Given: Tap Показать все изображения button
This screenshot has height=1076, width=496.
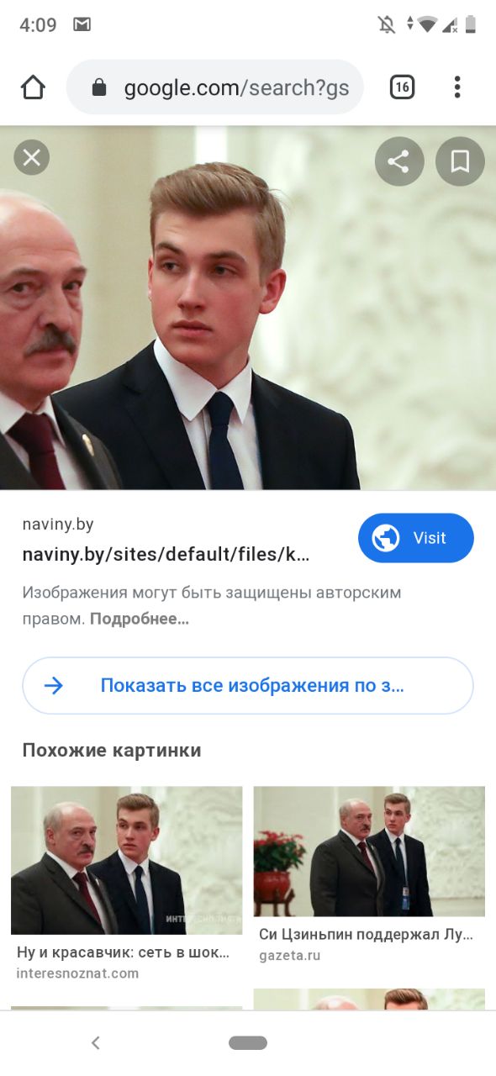Looking at the screenshot, I should click(248, 685).
